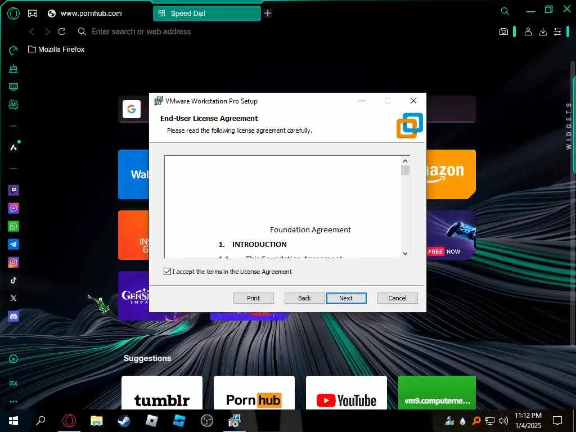Open X (Twitter) in the sidebar
Viewport: 576px width, 432px height.
coord(13,298)
